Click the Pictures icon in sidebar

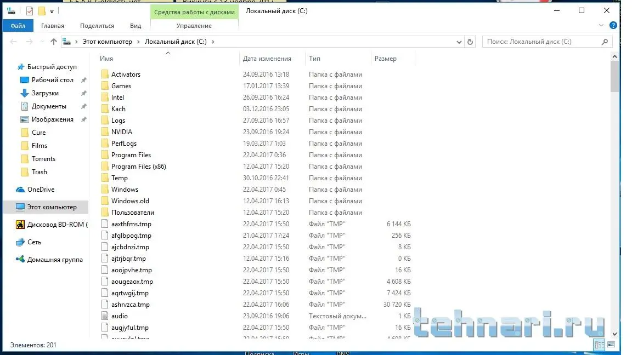pos(25,119)
